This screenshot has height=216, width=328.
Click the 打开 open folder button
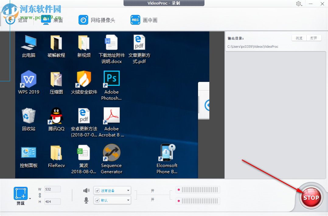314,38
